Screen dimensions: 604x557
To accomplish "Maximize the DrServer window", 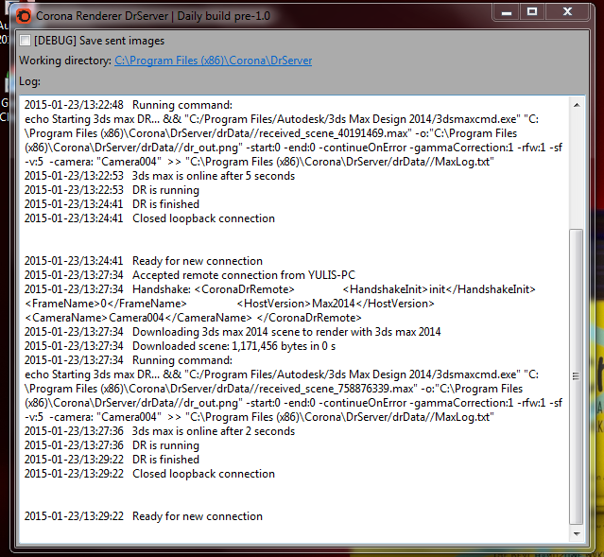I will tap(532, 12).
